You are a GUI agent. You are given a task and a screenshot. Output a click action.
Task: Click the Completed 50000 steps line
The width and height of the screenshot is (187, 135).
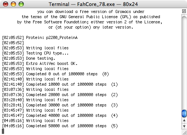tap(60, 126)
